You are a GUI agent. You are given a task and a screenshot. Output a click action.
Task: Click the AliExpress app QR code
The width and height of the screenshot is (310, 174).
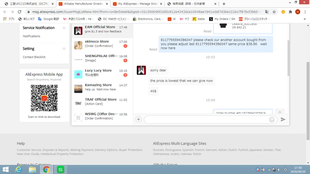(44, 98)
